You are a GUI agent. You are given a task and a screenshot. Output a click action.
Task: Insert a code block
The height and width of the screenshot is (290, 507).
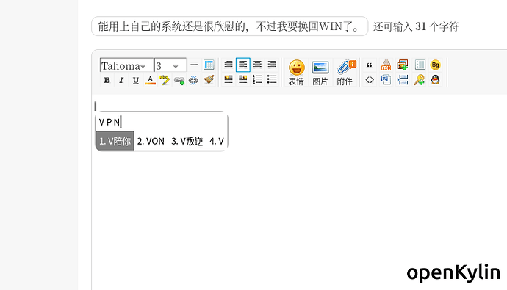(370, 79)
